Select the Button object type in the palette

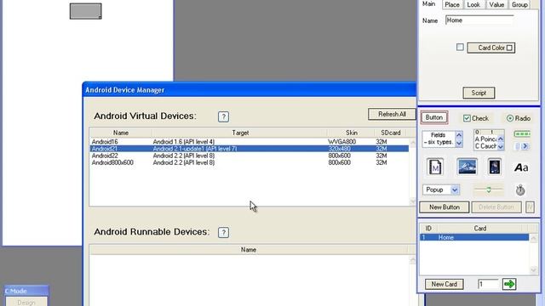pos(433,117)
